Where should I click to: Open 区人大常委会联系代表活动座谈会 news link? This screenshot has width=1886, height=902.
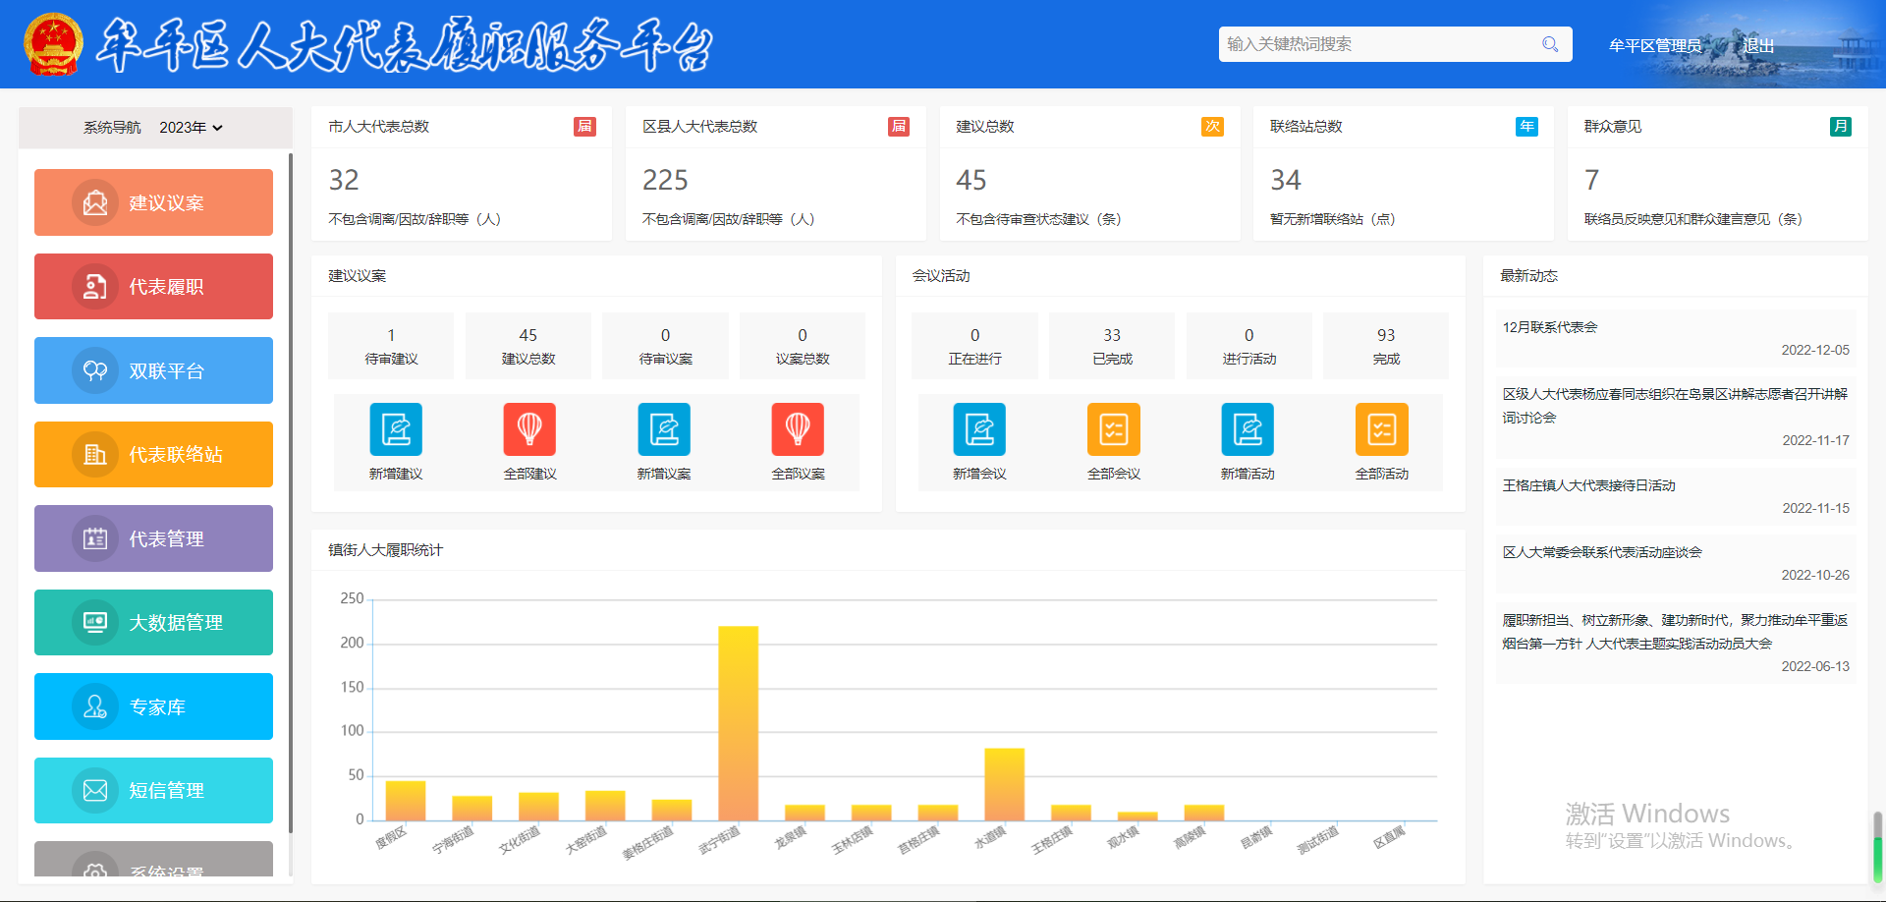[x=1601, y=552]
